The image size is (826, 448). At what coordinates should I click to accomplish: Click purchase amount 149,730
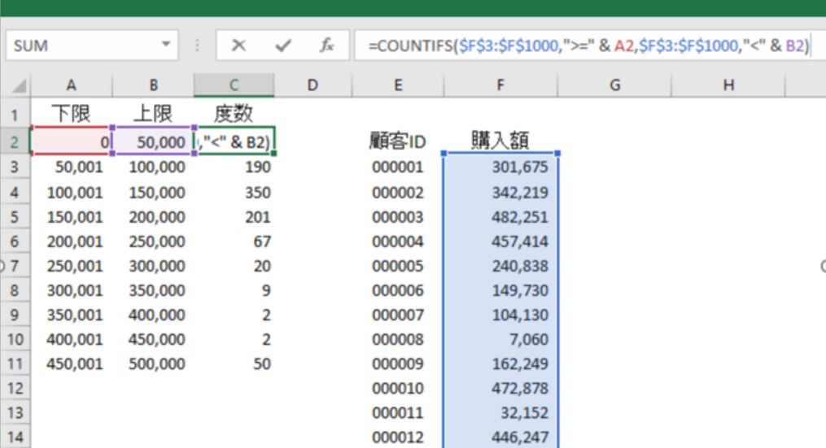pyautogui.click(x=500, y=290)
